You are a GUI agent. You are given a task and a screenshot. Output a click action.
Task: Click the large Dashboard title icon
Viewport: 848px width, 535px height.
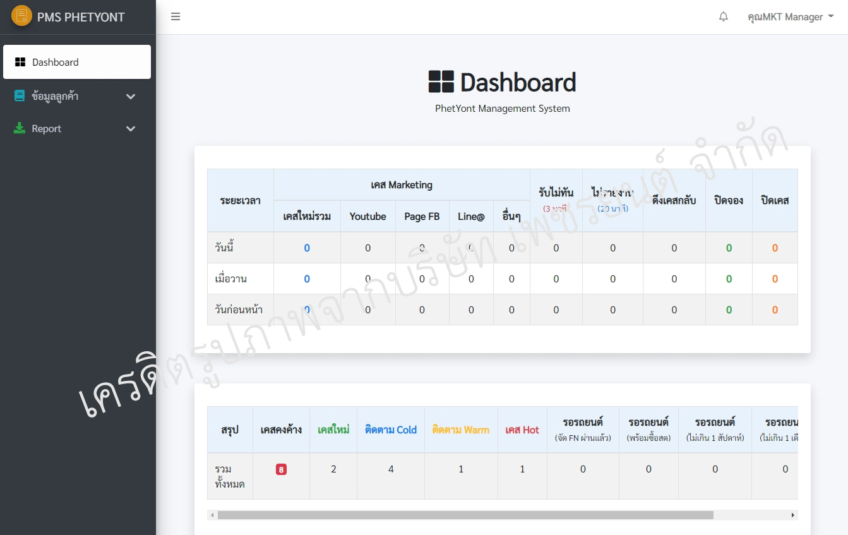pos(441,82)
